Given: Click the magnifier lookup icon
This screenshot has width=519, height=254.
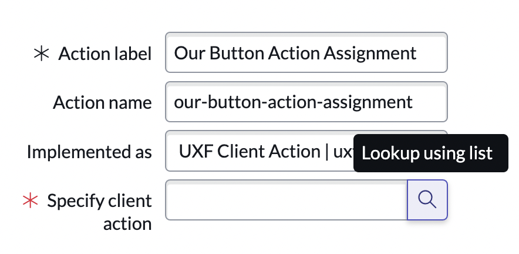Looking at the screenshot, I should [x=427, y=200].
